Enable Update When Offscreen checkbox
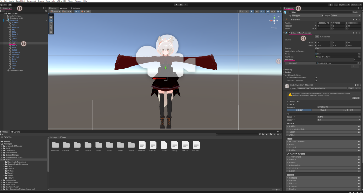This screenshot has width=363, height=193. pyautogui.click(x=316, y=51)
